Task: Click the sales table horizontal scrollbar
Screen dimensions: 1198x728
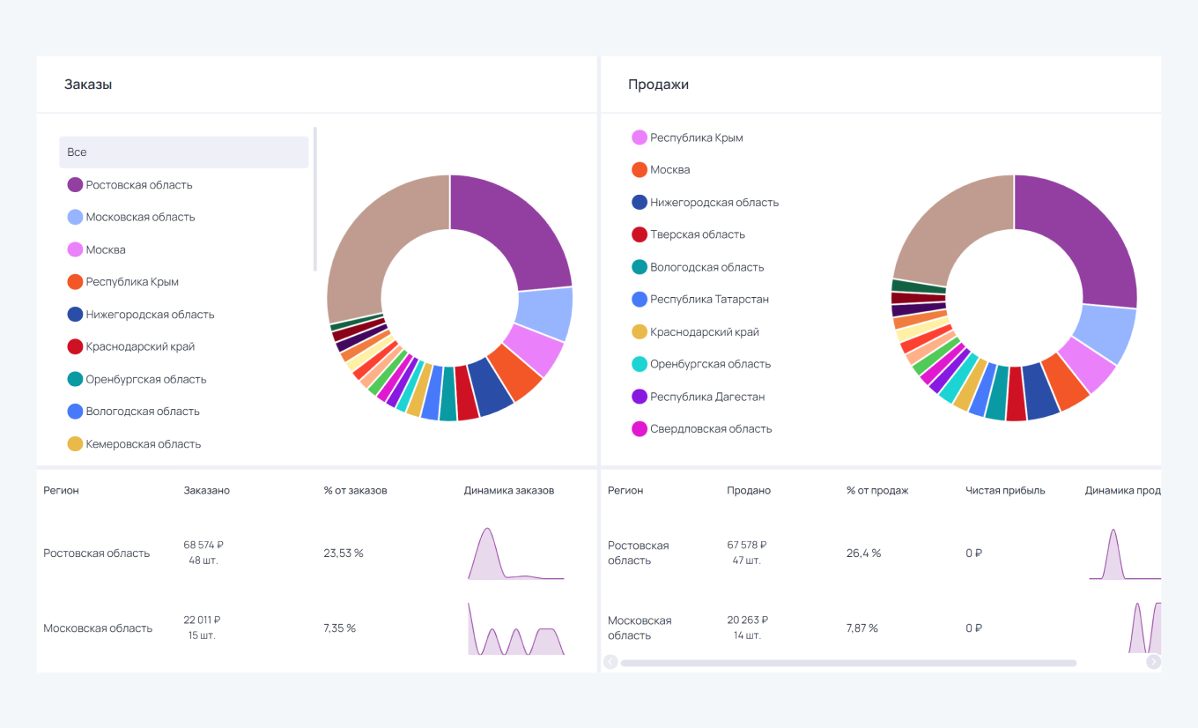Action: pyautogui.click(x=847, y=663)
